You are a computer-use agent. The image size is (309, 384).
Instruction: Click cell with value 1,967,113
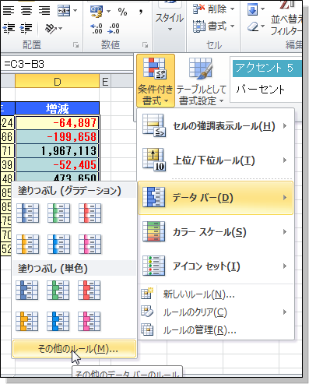tap(57, 150)
